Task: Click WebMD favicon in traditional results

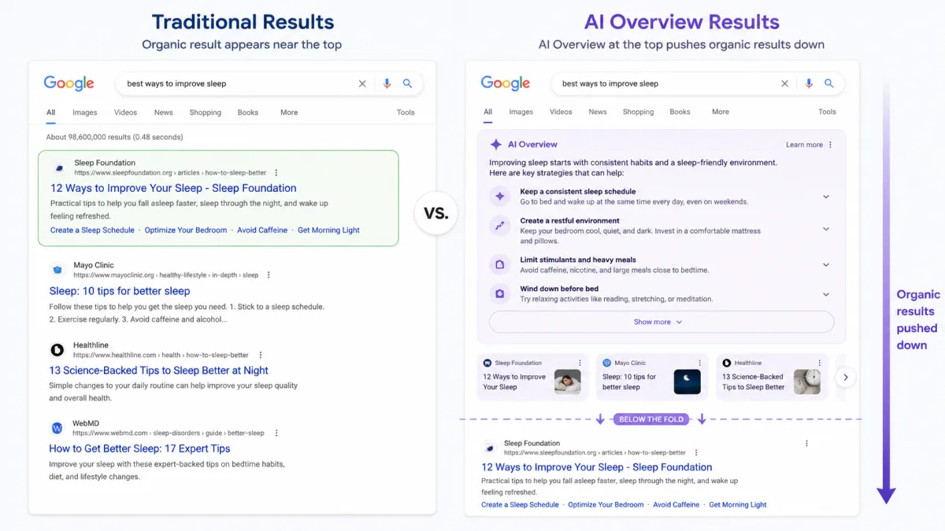Action: point(57,428)
